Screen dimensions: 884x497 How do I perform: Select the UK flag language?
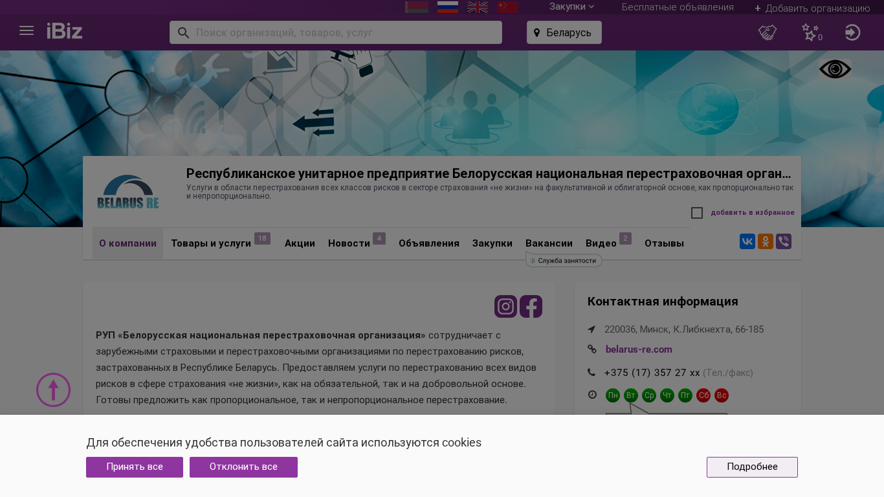pyautogui.click(x=478, y=7)
